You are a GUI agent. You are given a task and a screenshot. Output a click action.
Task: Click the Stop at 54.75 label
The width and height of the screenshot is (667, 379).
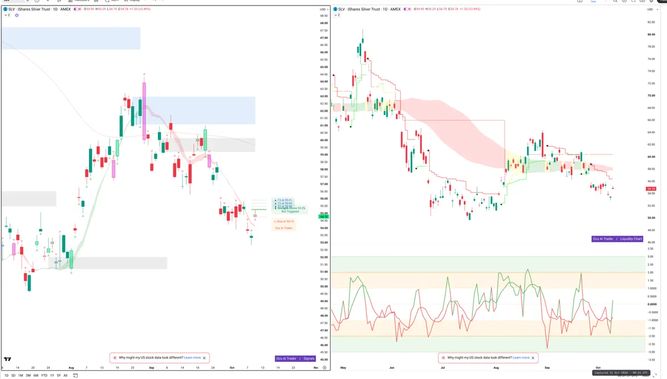[x=283, y=221]
